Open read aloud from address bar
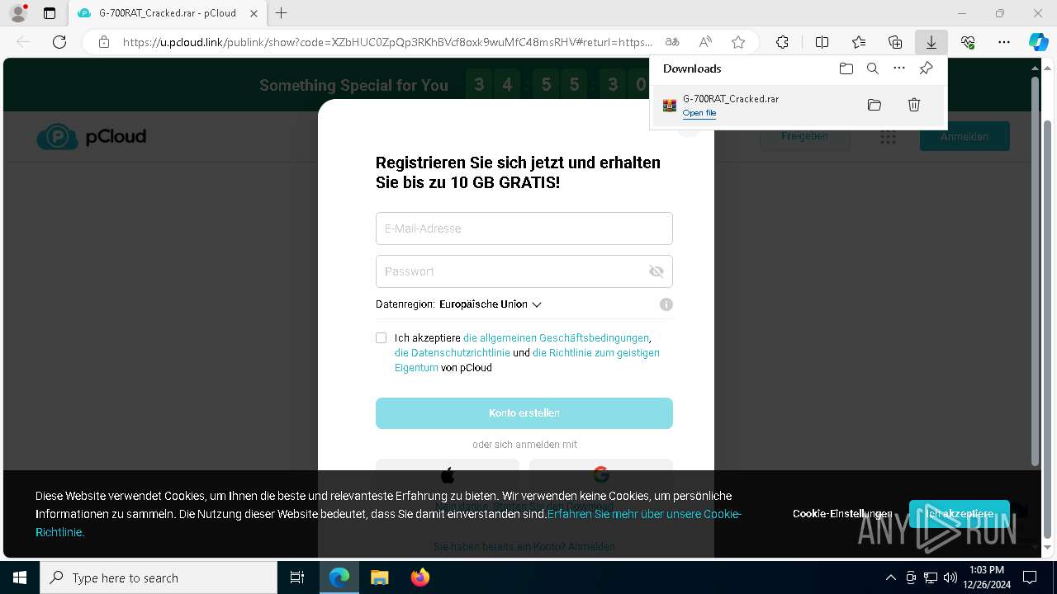The image size is (1057, 594). pos(705,42)
